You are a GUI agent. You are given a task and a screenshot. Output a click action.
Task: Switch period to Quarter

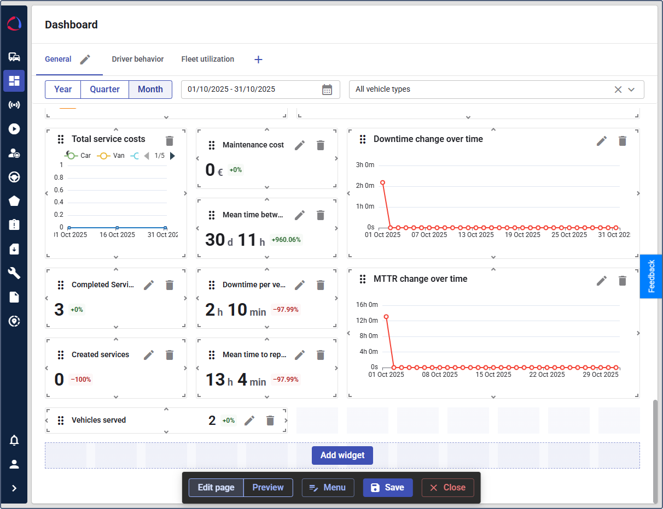tap(104, 90)
